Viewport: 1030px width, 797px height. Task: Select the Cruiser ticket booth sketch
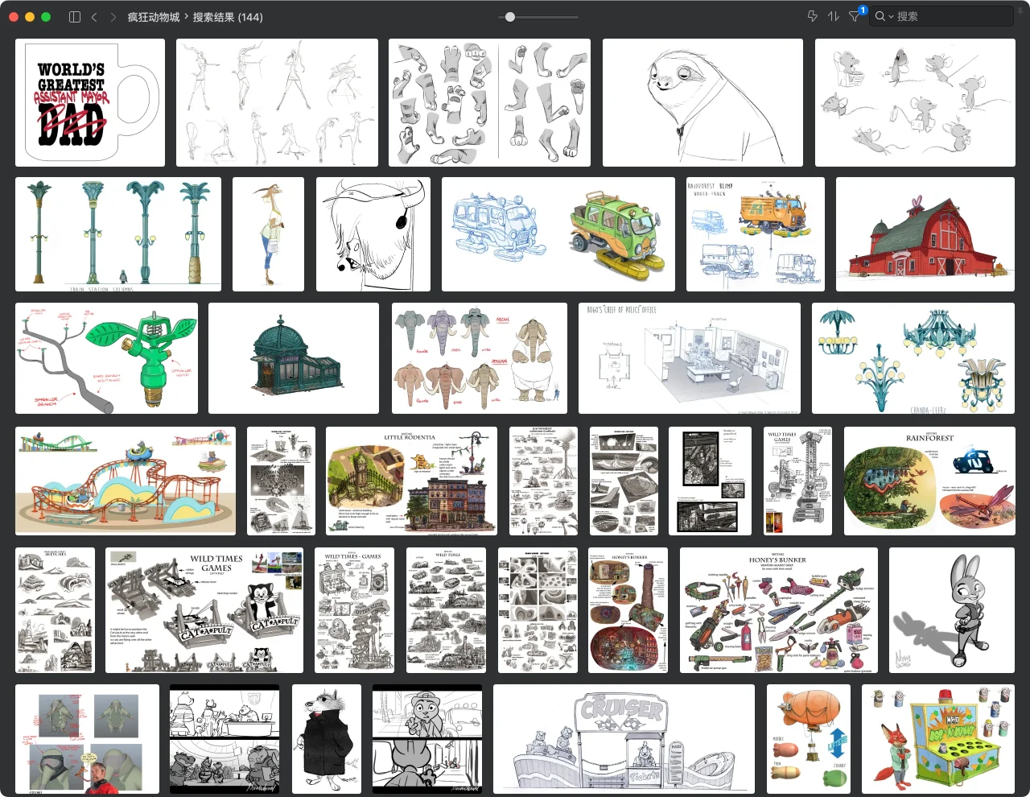point(624,739)
